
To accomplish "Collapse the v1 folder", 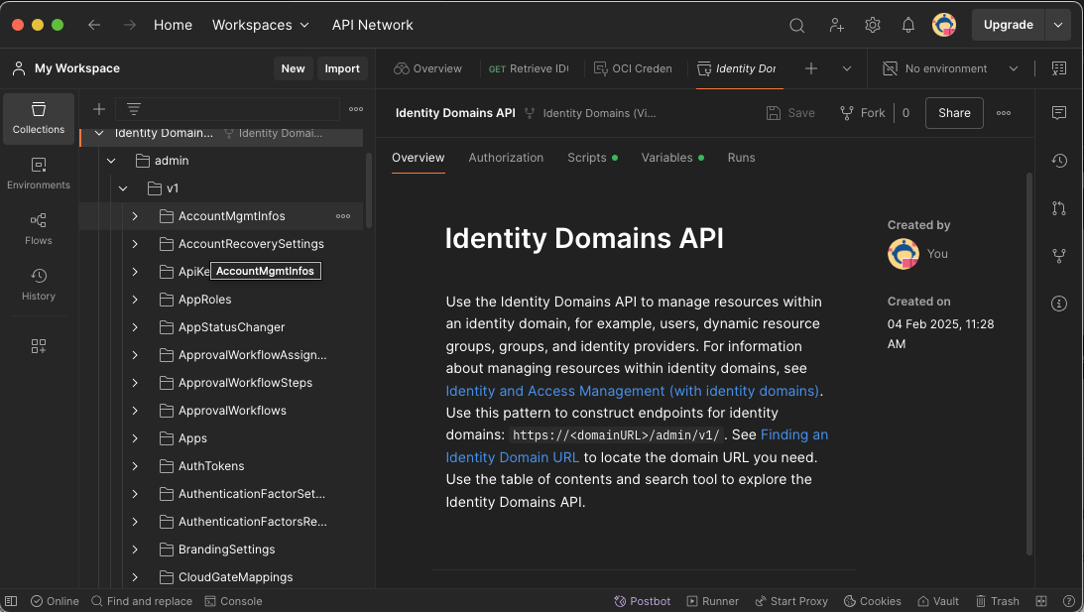I will (x=123, y=187).
